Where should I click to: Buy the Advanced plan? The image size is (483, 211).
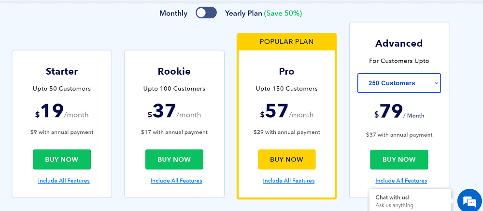point(399,159)
